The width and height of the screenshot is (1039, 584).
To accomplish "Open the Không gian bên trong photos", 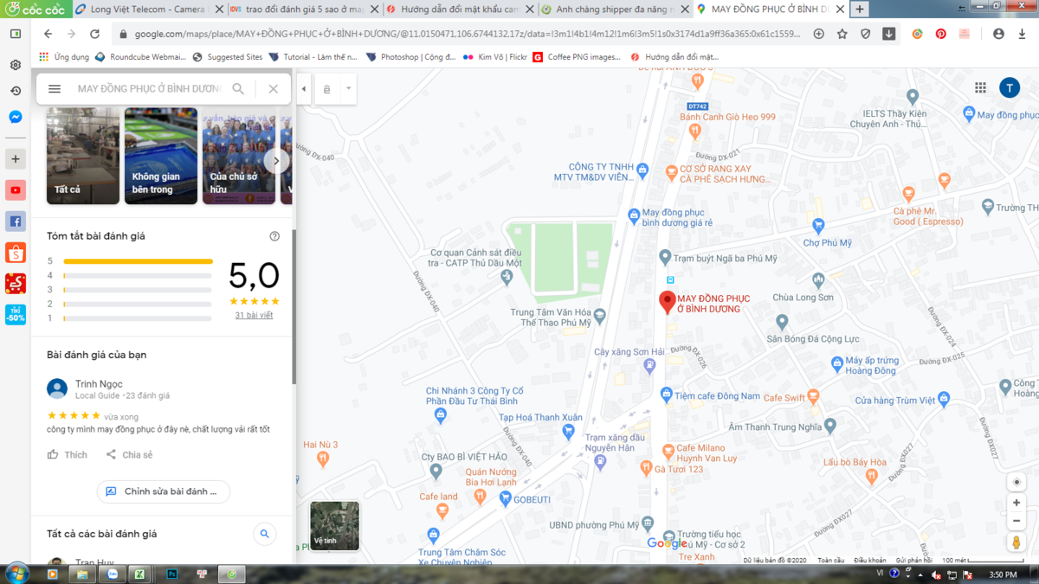I will pos(161,156).
